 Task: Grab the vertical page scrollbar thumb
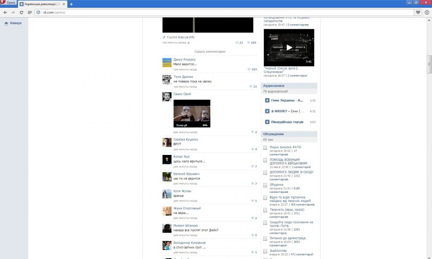pos(429,64)
